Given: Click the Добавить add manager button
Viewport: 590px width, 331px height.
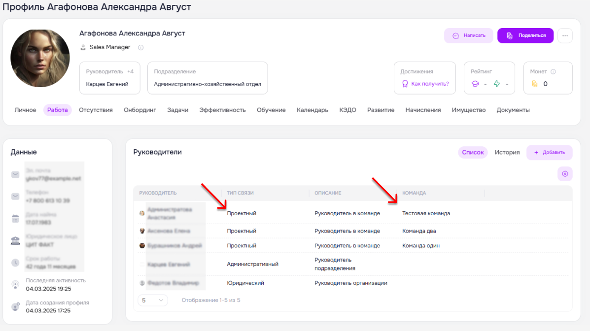Looking at the screenshot, I should 550,152.
